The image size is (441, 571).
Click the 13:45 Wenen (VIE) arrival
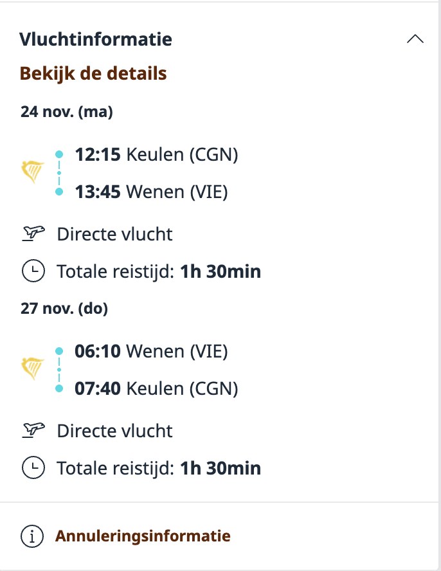[x=151, y=192]
